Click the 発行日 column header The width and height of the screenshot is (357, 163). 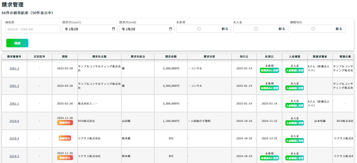coord(244,57)
